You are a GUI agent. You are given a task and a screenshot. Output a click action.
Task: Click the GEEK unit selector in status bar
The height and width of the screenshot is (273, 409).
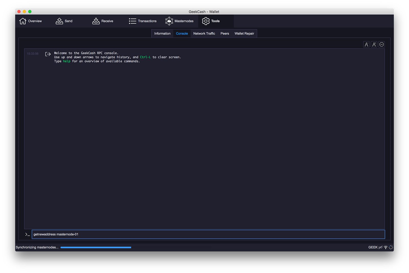point(373,247)
